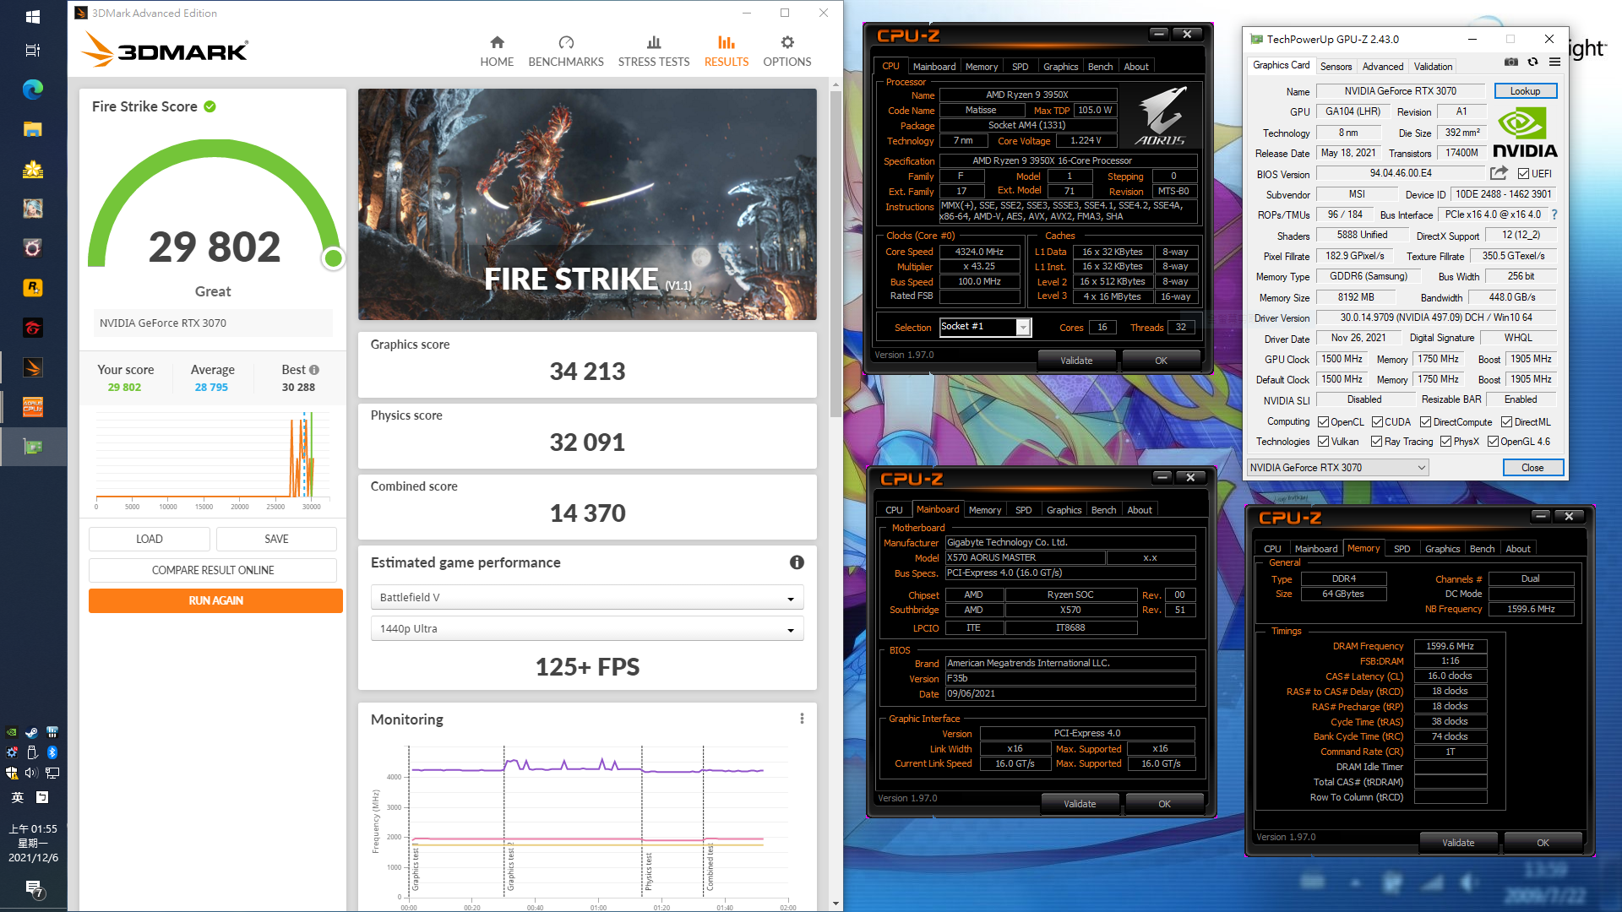Click green score gauge indicator knob
Image resolution: width=1622 pixels, height=912 pixels.
coord(334,258)
